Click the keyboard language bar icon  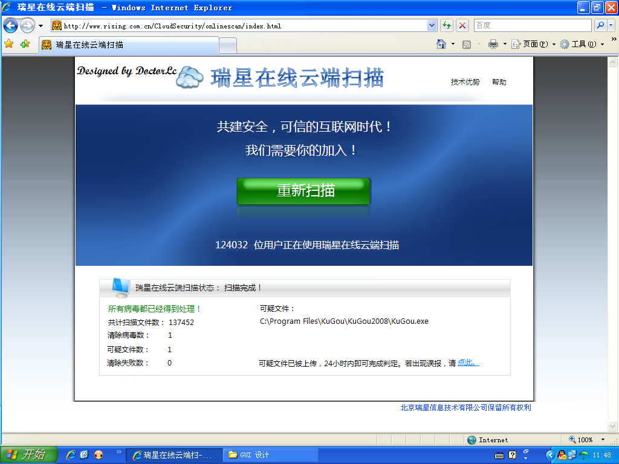[x=499, y=456]
